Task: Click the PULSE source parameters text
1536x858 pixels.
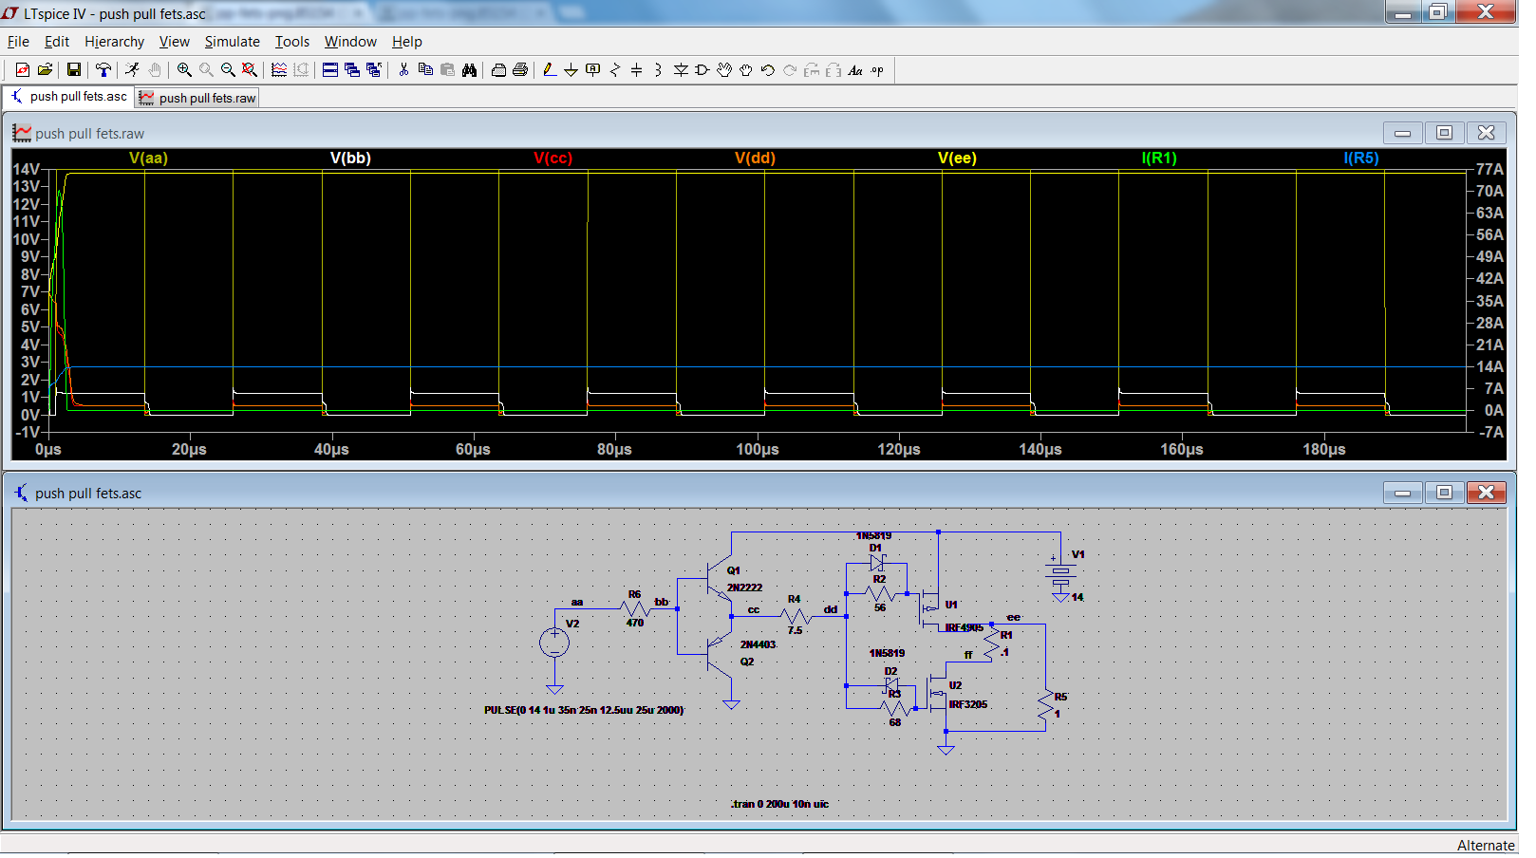Action: (x=584, y=710)
